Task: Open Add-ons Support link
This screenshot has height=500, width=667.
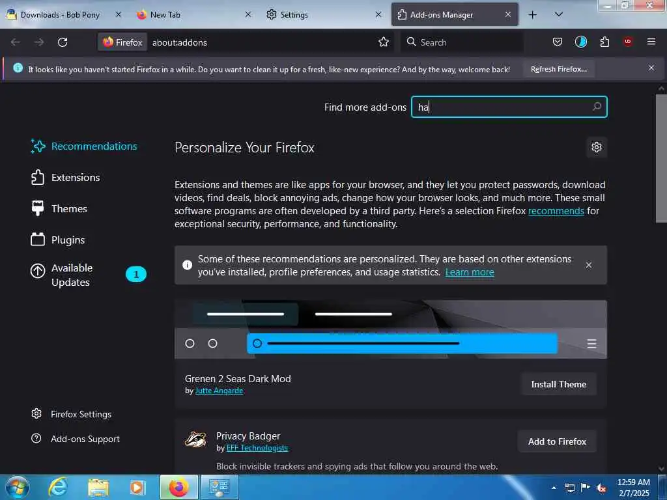Action: point(76,439)
